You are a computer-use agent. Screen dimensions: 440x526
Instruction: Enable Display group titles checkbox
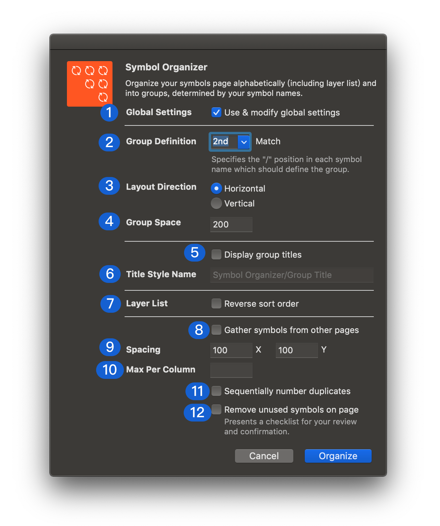216,255
